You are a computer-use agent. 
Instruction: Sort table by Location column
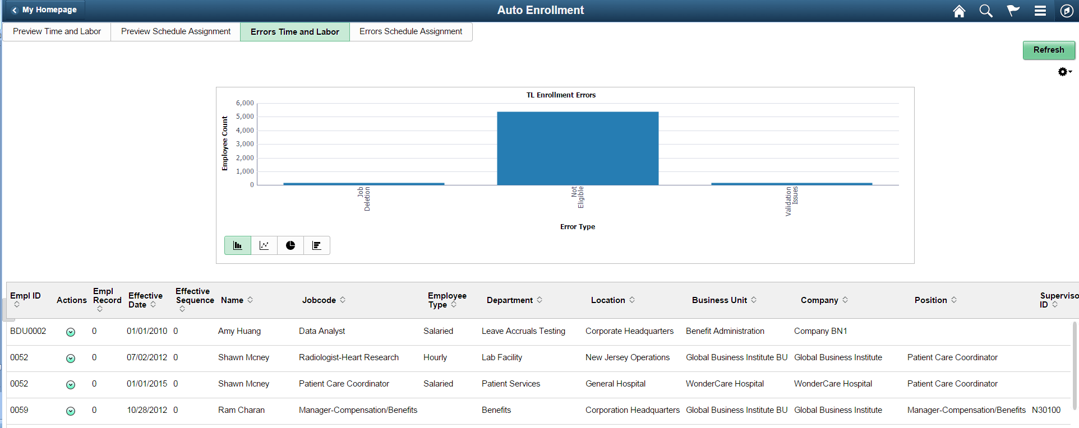click(613, 300)
